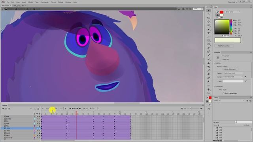Select the Brightness radio button
Viewport: 253px width, 142px height.
[234, 25]
